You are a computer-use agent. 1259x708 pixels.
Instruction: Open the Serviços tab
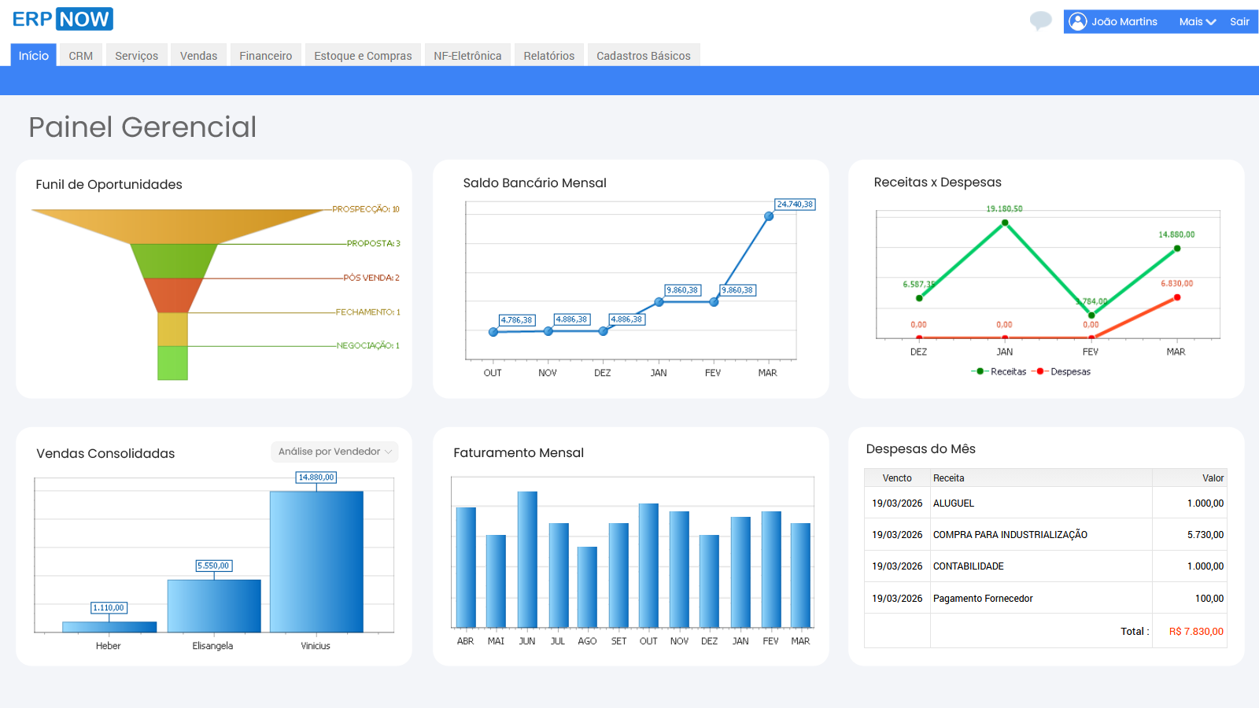pos(136,55)
